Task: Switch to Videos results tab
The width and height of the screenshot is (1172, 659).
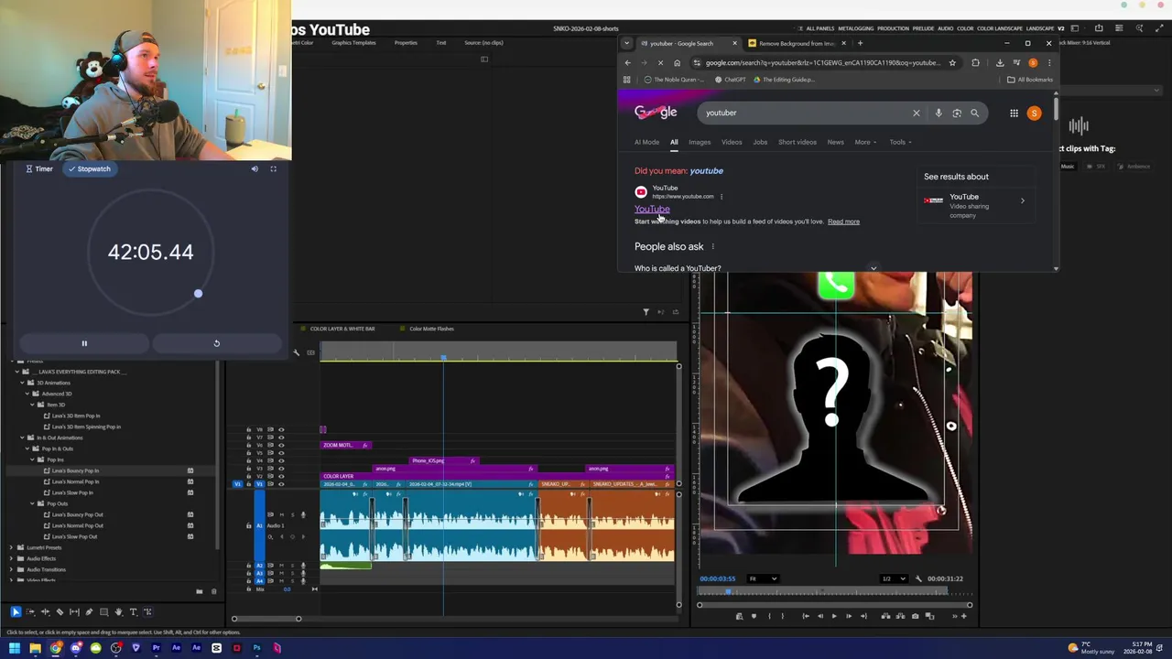Action: tap(732, 142)
